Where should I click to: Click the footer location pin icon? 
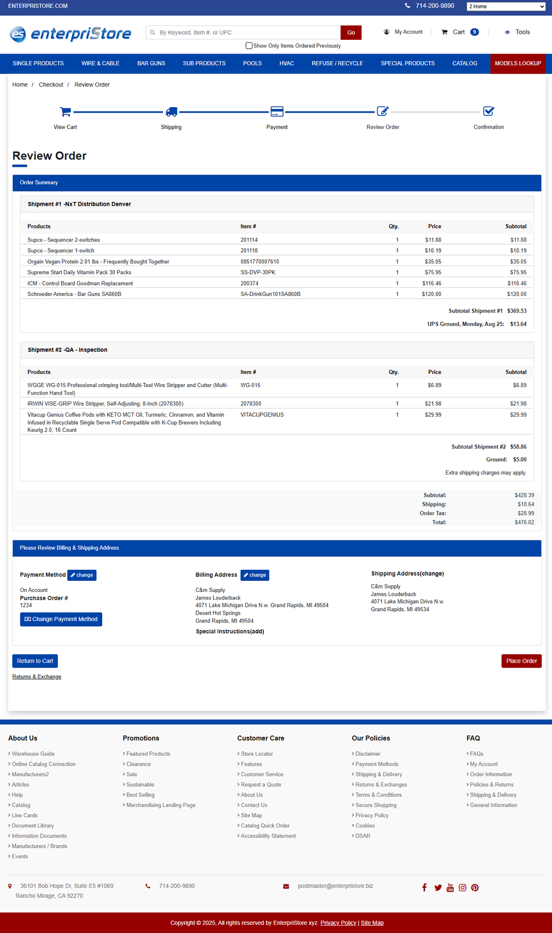(10, 886)
